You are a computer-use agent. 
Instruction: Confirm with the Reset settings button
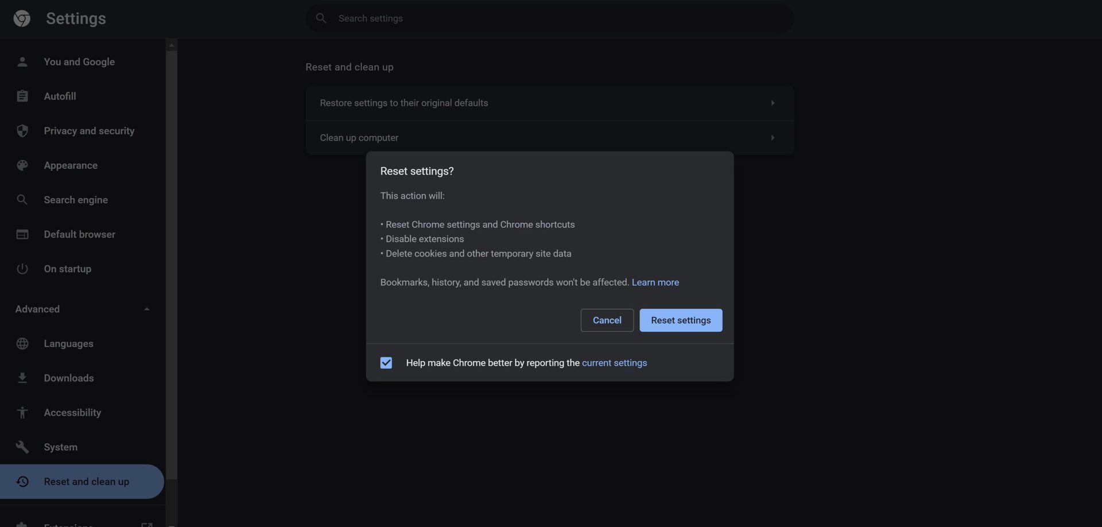point(681,320)
